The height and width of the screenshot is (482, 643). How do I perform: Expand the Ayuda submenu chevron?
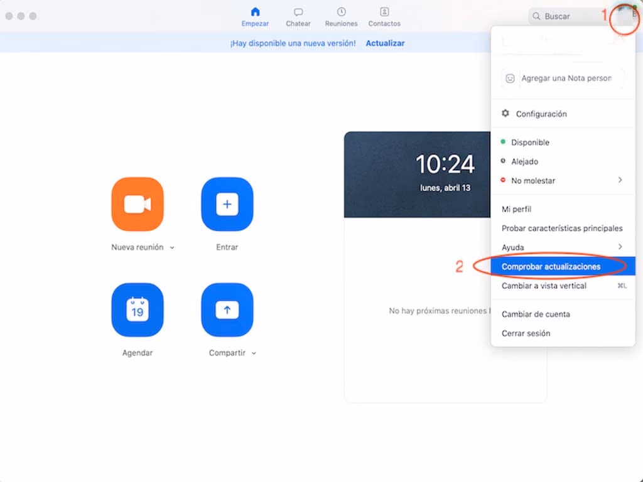click(x=620, y=247)
